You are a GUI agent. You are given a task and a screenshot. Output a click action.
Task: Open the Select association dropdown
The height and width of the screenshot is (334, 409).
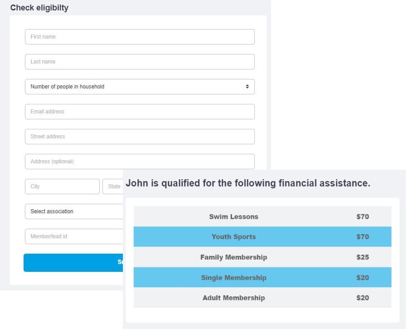coord(73,211)
